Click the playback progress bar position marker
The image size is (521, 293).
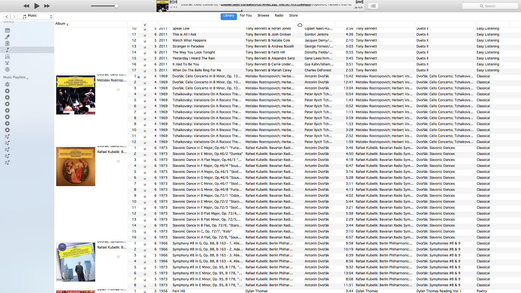(x=242, y=11)
